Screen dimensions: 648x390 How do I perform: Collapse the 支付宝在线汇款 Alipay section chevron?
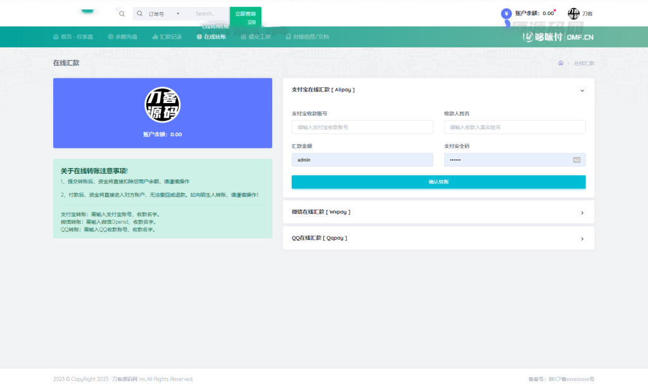point(582,90)
